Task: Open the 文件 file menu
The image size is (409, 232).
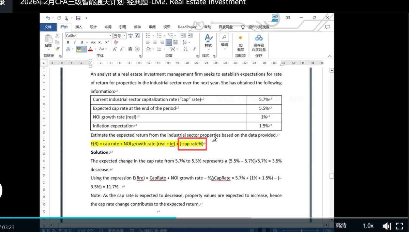Action: pos(48,27)
